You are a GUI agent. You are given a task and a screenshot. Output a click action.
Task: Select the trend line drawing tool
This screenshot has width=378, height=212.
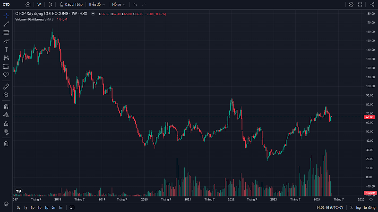point(6,24)
